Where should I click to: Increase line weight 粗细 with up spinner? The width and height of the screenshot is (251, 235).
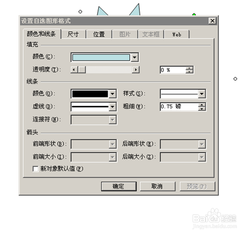tap(202, 105)
